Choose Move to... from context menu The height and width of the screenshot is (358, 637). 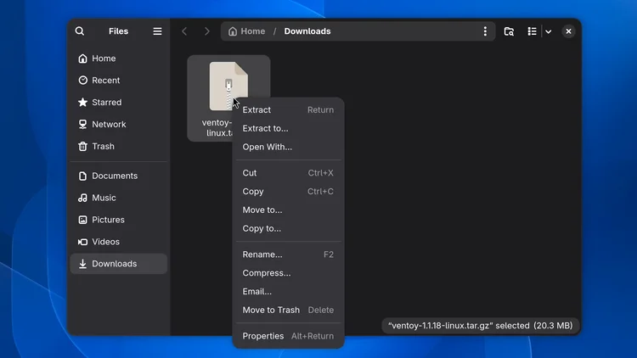pos(288,210)
